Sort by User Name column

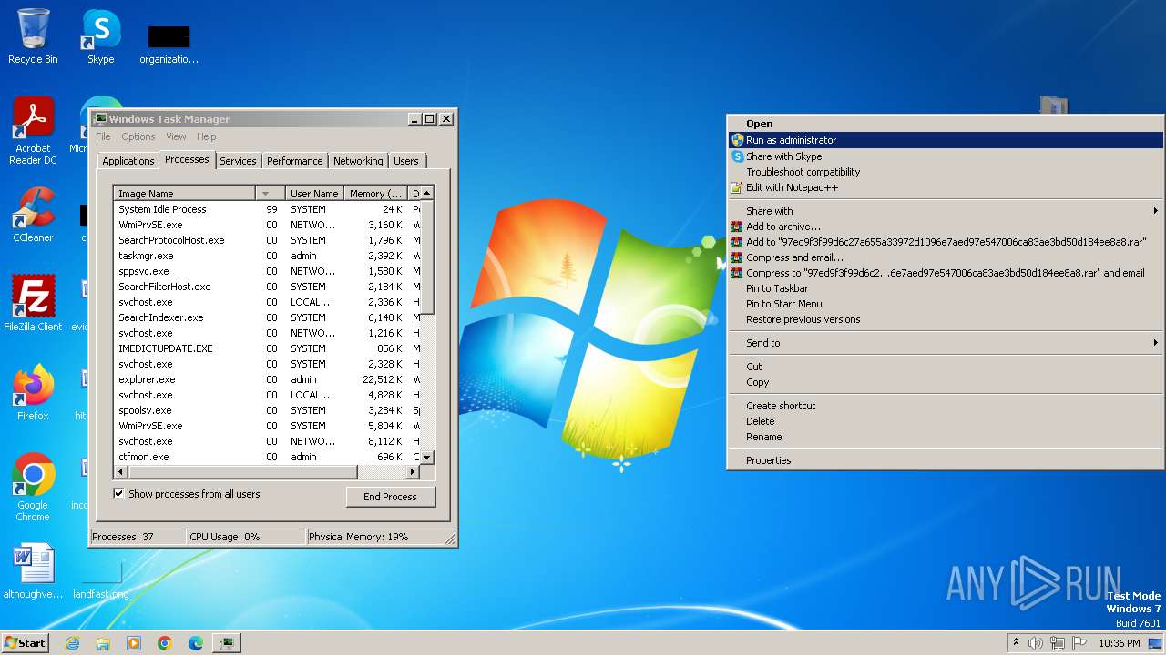tap(314, 194)
